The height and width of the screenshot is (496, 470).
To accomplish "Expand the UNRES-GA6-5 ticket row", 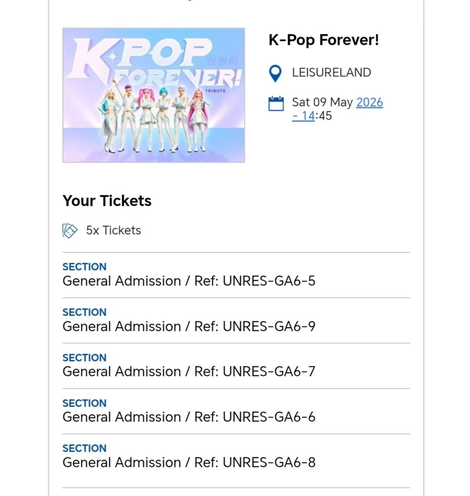I will tap(189, 275).
